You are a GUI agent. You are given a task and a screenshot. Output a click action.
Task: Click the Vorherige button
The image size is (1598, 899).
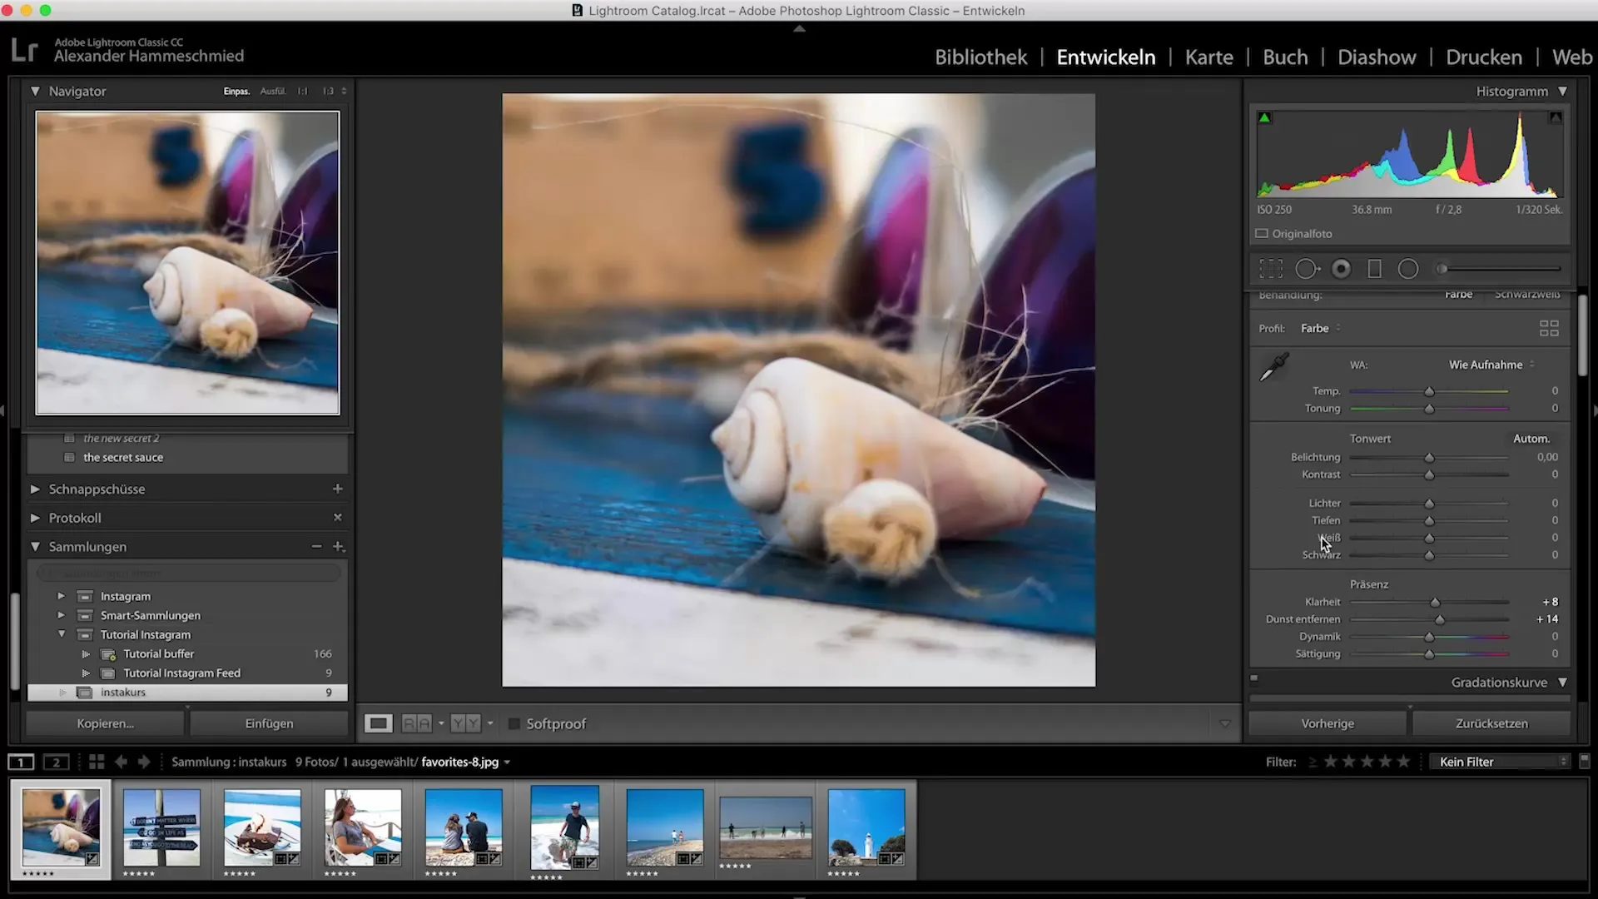click(x=1328, y=723)
